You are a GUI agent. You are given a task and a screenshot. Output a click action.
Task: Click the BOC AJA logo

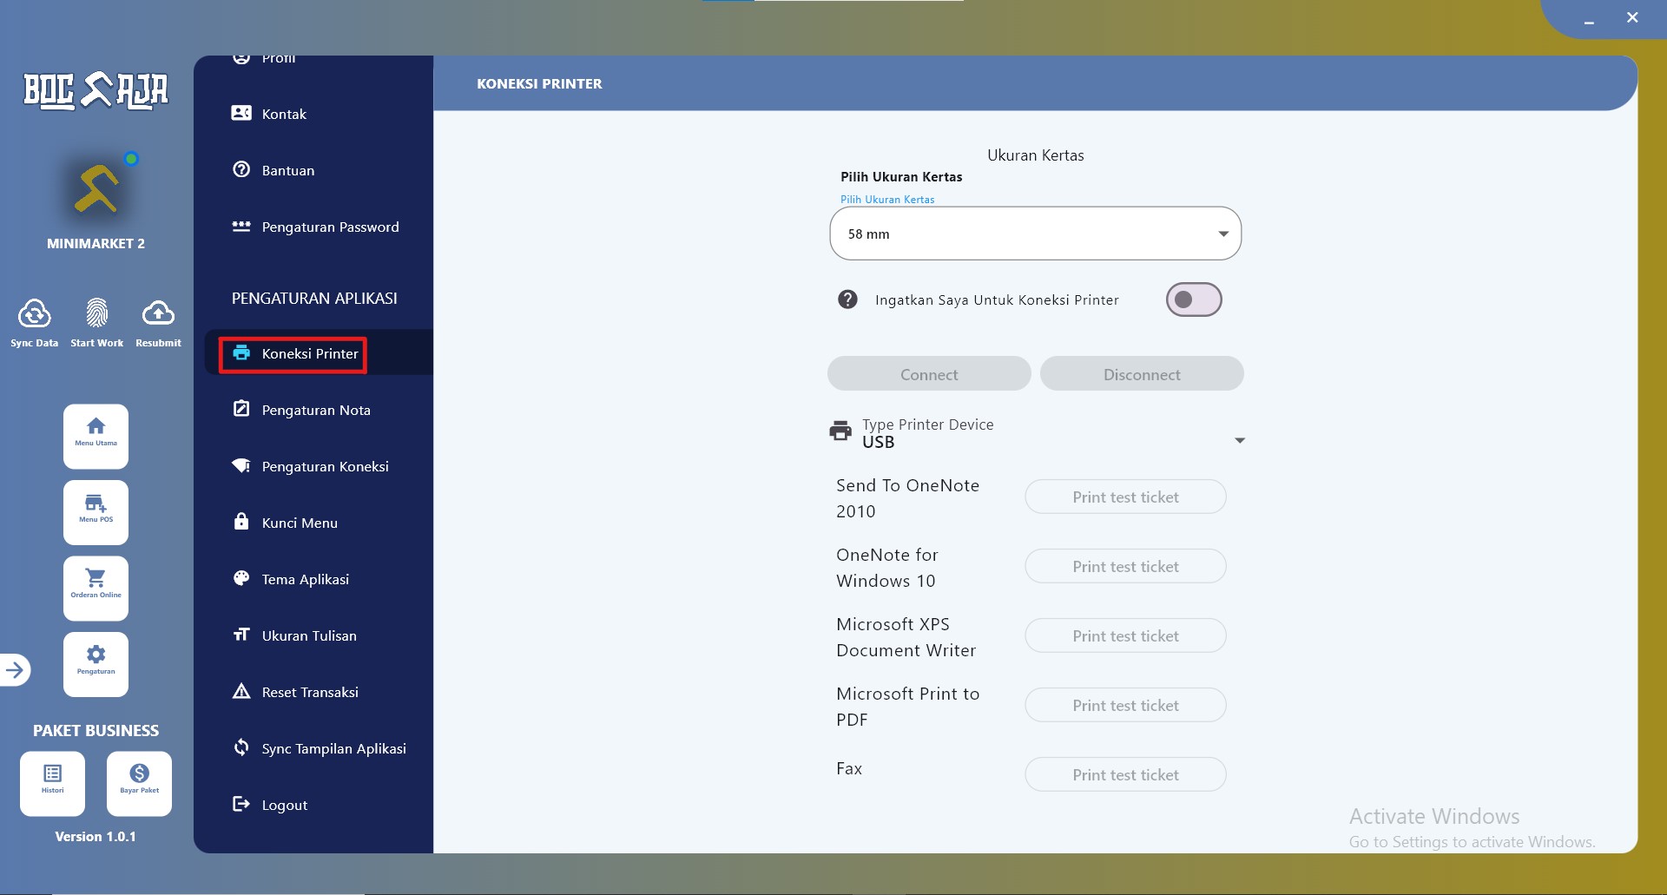pyautogui.click(x=96, y=90)
